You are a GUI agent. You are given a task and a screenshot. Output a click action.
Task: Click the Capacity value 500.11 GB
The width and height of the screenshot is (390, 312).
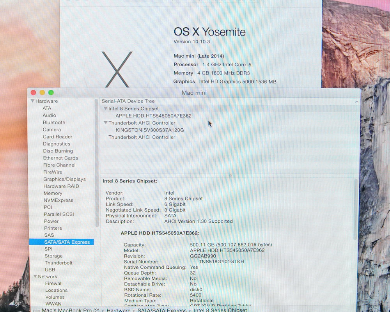click(231, 245)
